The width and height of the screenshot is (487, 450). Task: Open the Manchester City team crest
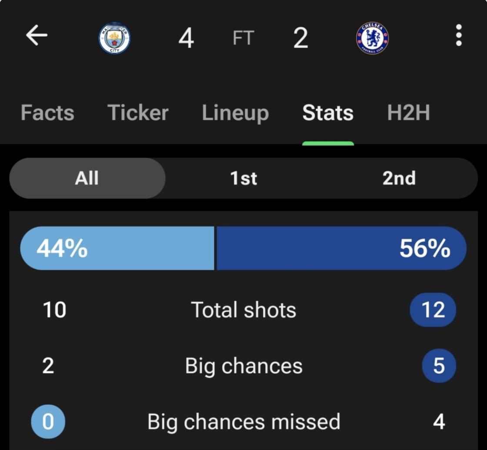click(x=115, y=38)
